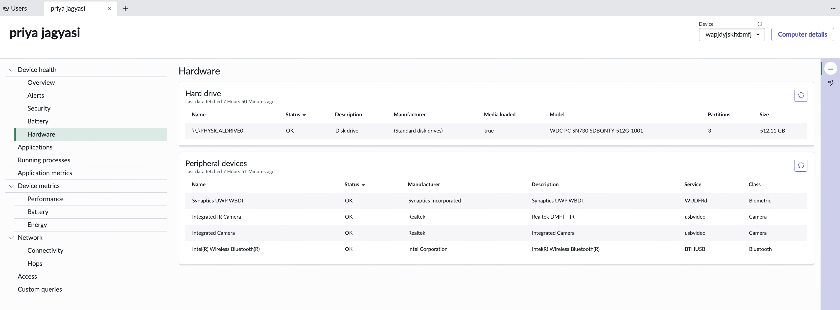The height and width of the screenshot is (310, 840).
Task: Open Computer details
Action: (802, 35)
